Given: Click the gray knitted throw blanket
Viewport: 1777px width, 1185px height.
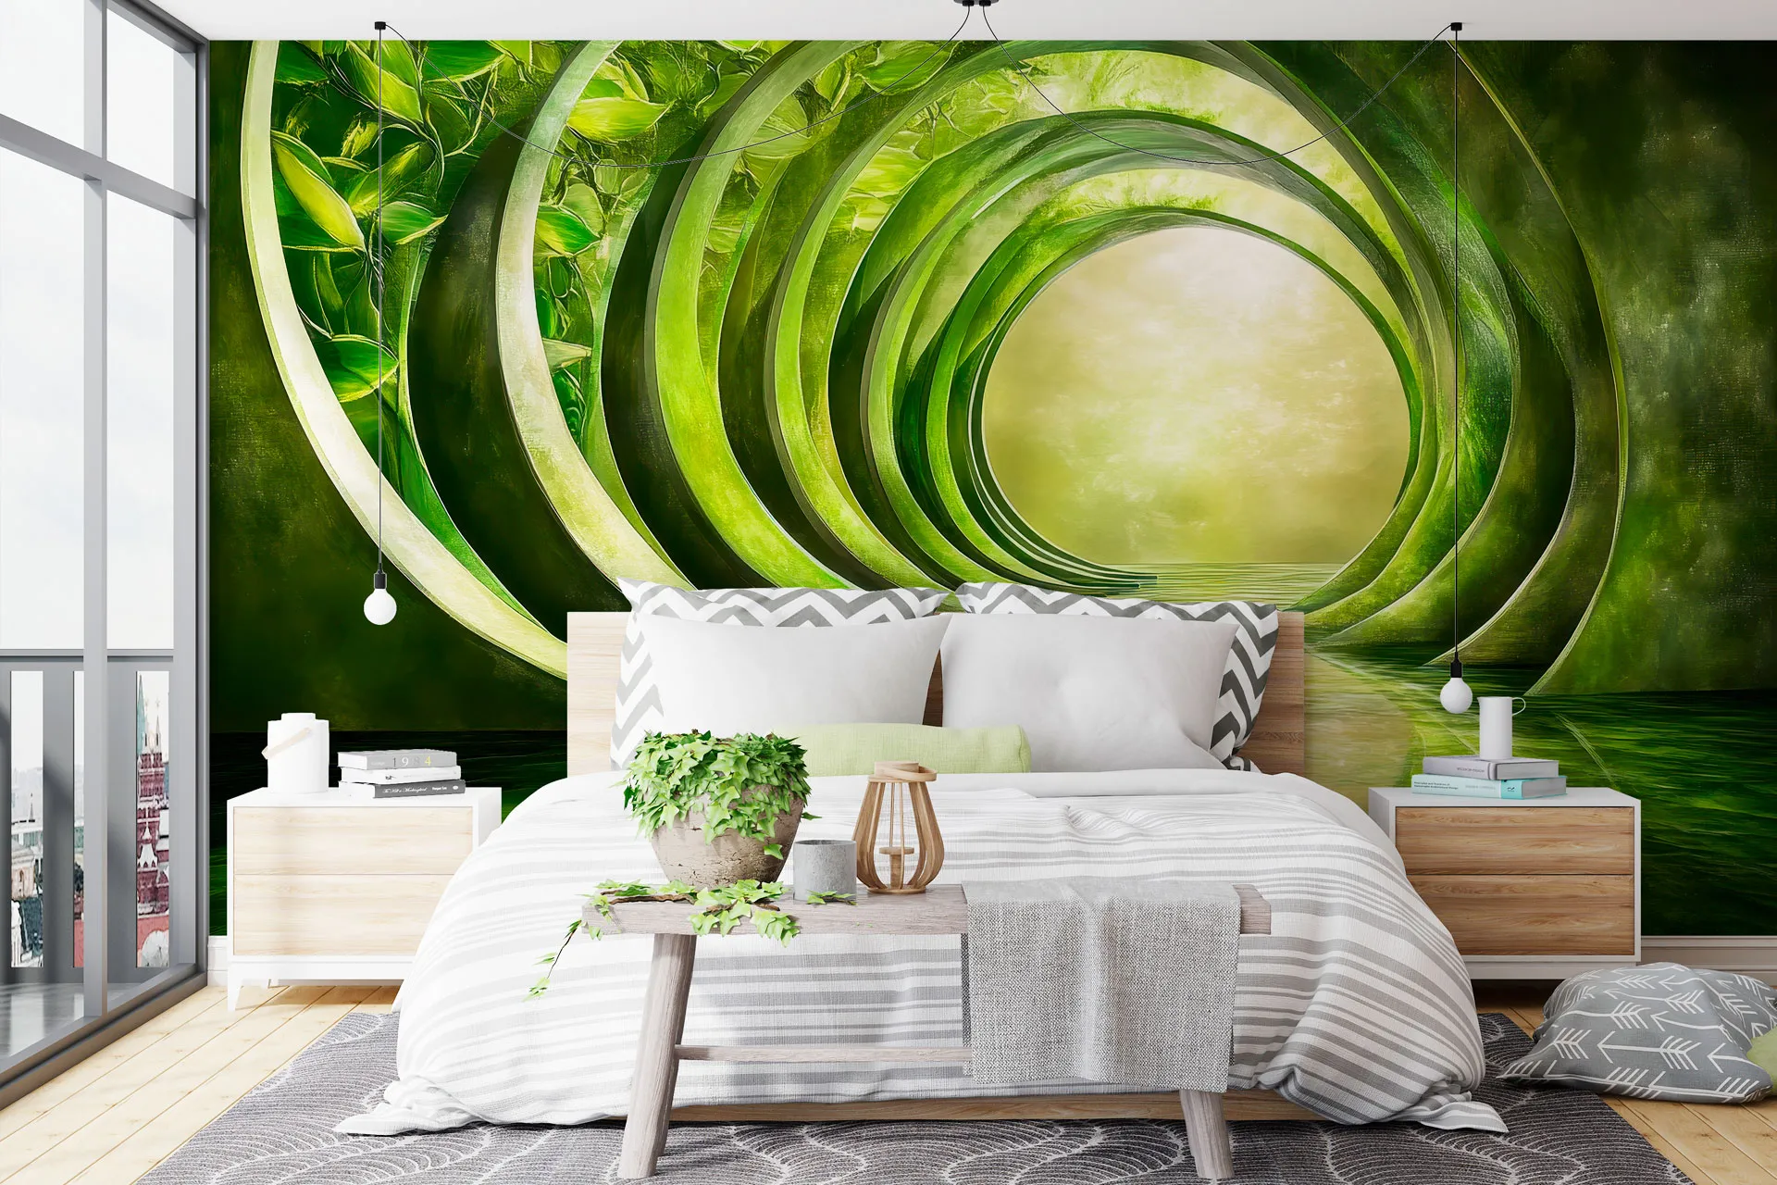Looking at the screenshot, I should 1100,981.
